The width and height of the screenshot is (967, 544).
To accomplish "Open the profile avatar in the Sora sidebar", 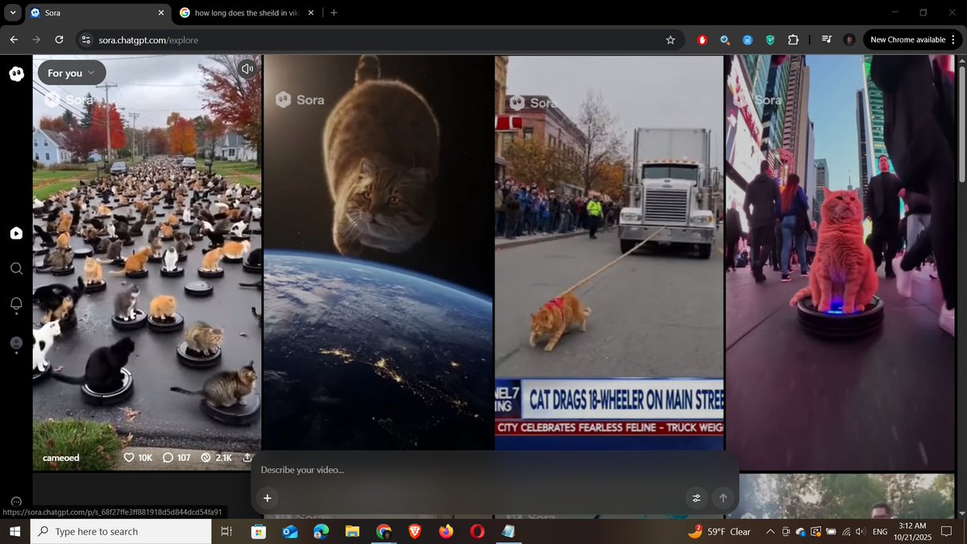I will pyautogui.click(x=16, y=343).
